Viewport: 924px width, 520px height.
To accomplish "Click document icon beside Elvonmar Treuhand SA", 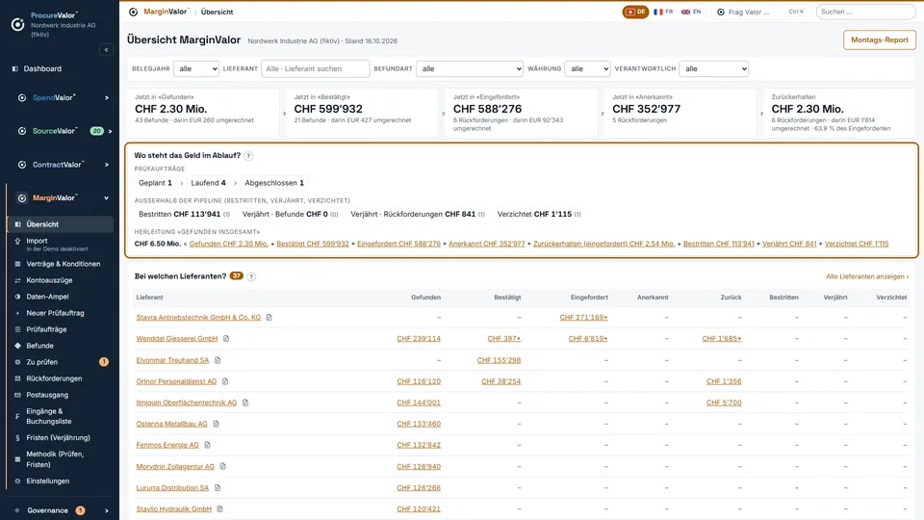I will tap(218, 360).
